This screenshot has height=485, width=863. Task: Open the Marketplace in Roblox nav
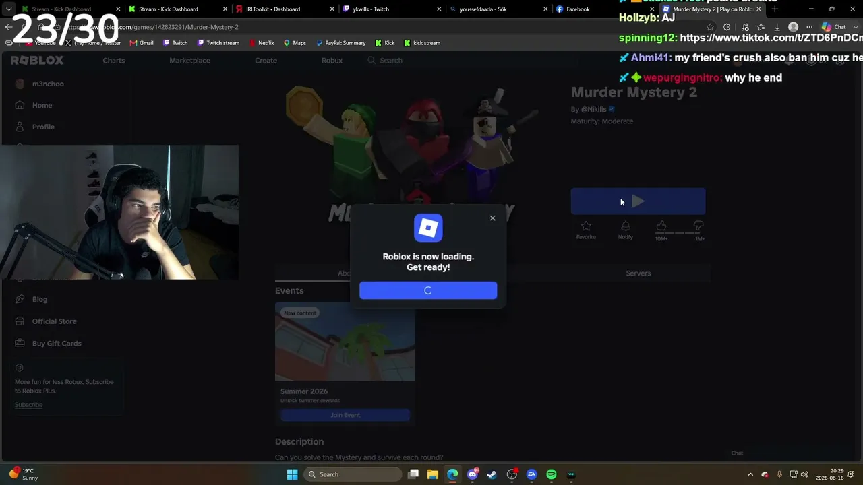(x=189, y=60)
